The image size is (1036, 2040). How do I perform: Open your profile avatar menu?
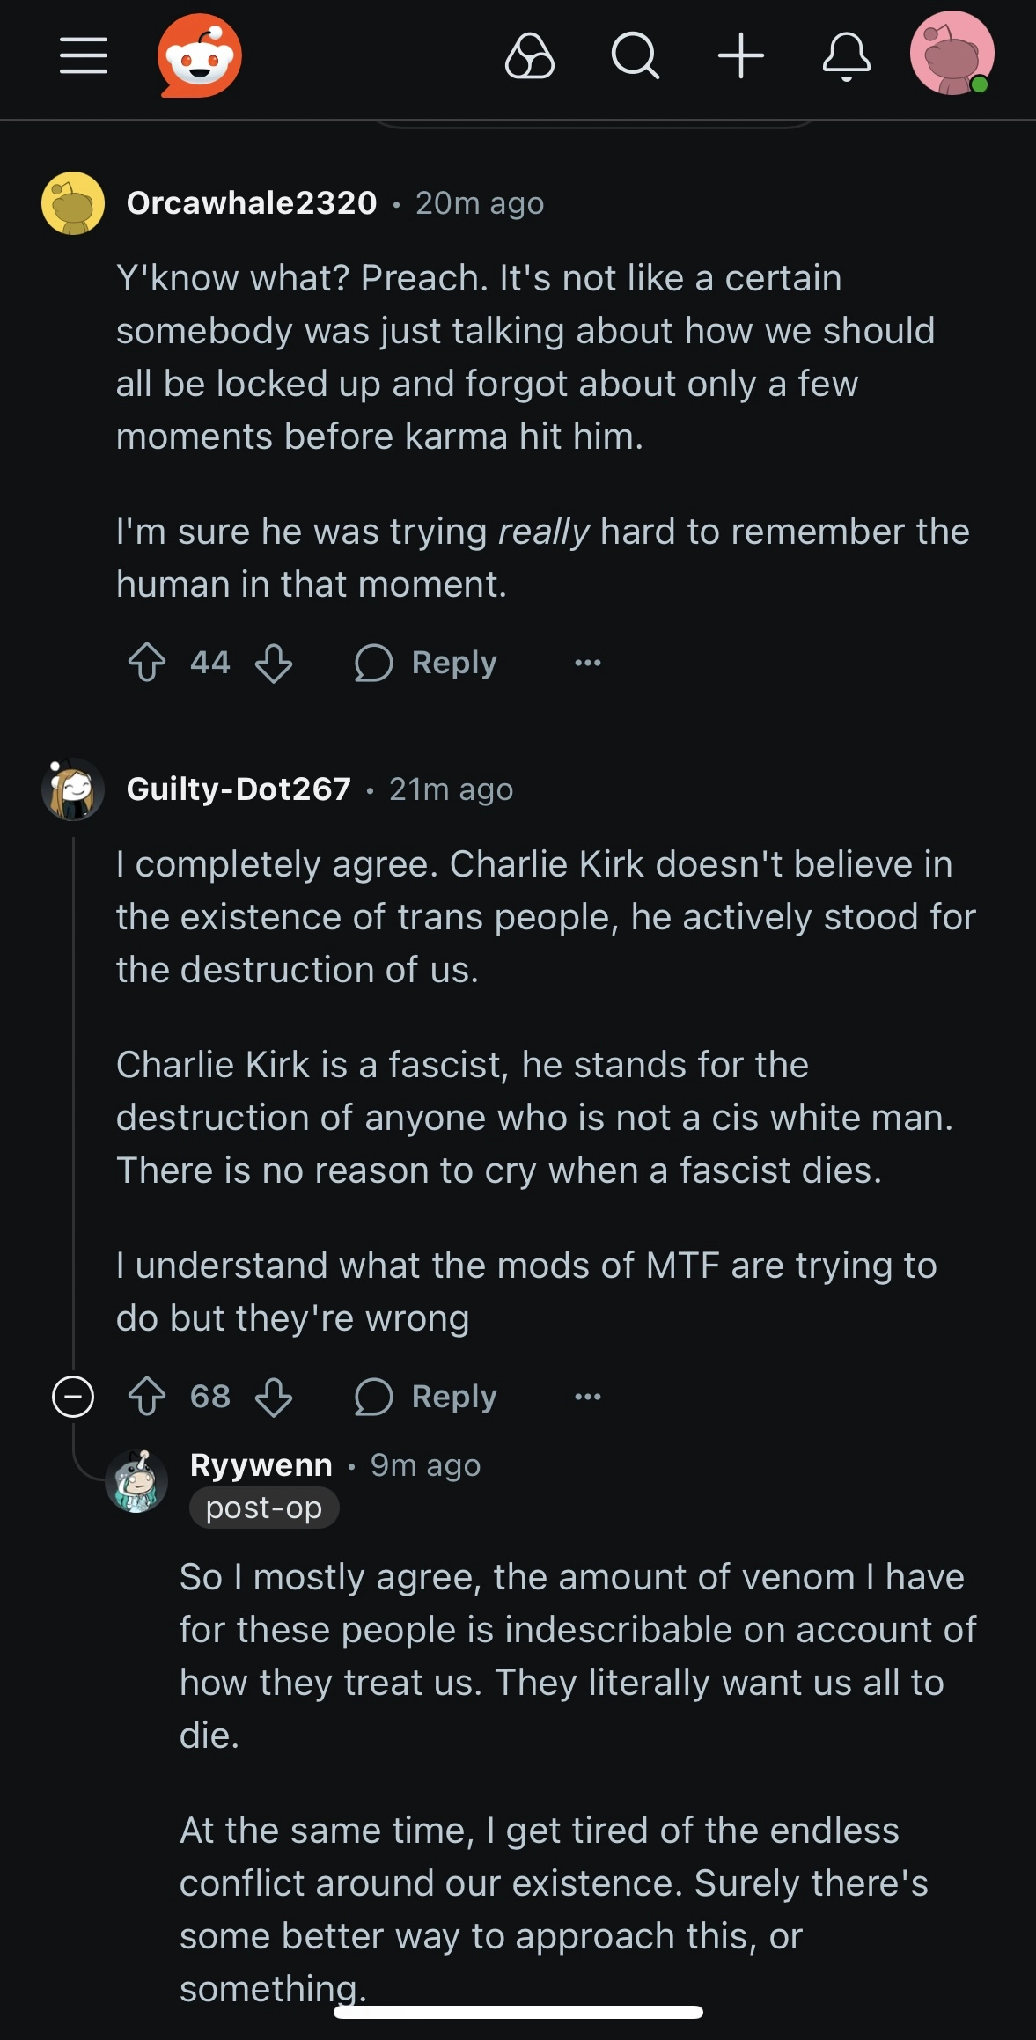(952, 54)
